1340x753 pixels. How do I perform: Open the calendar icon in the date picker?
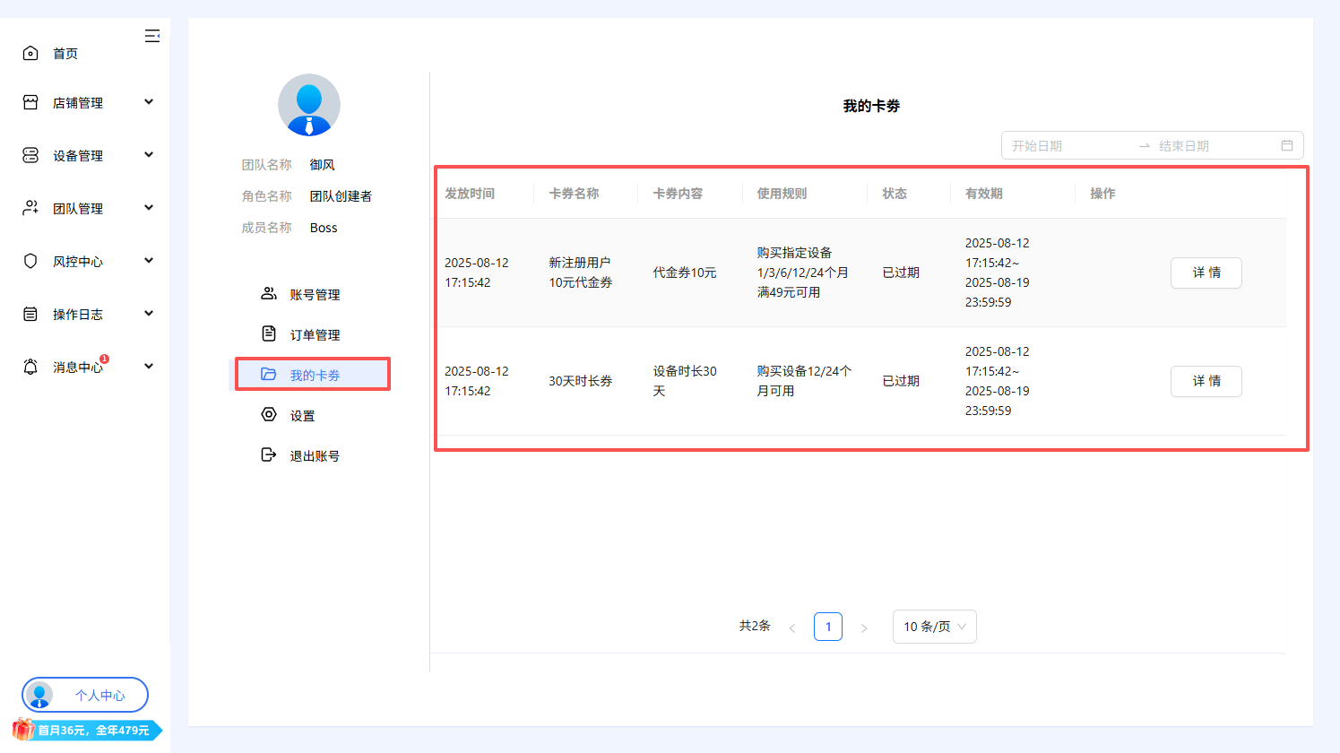tap(1288, 144)
